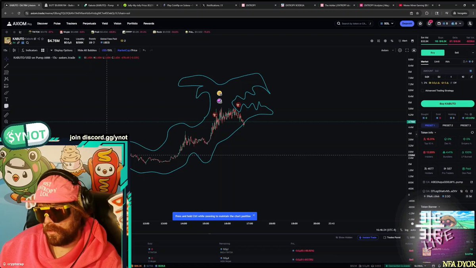Select the trend line drawing tool
Image resolution: width=476 pixels, height=268 pixels.
click(6, 66)
